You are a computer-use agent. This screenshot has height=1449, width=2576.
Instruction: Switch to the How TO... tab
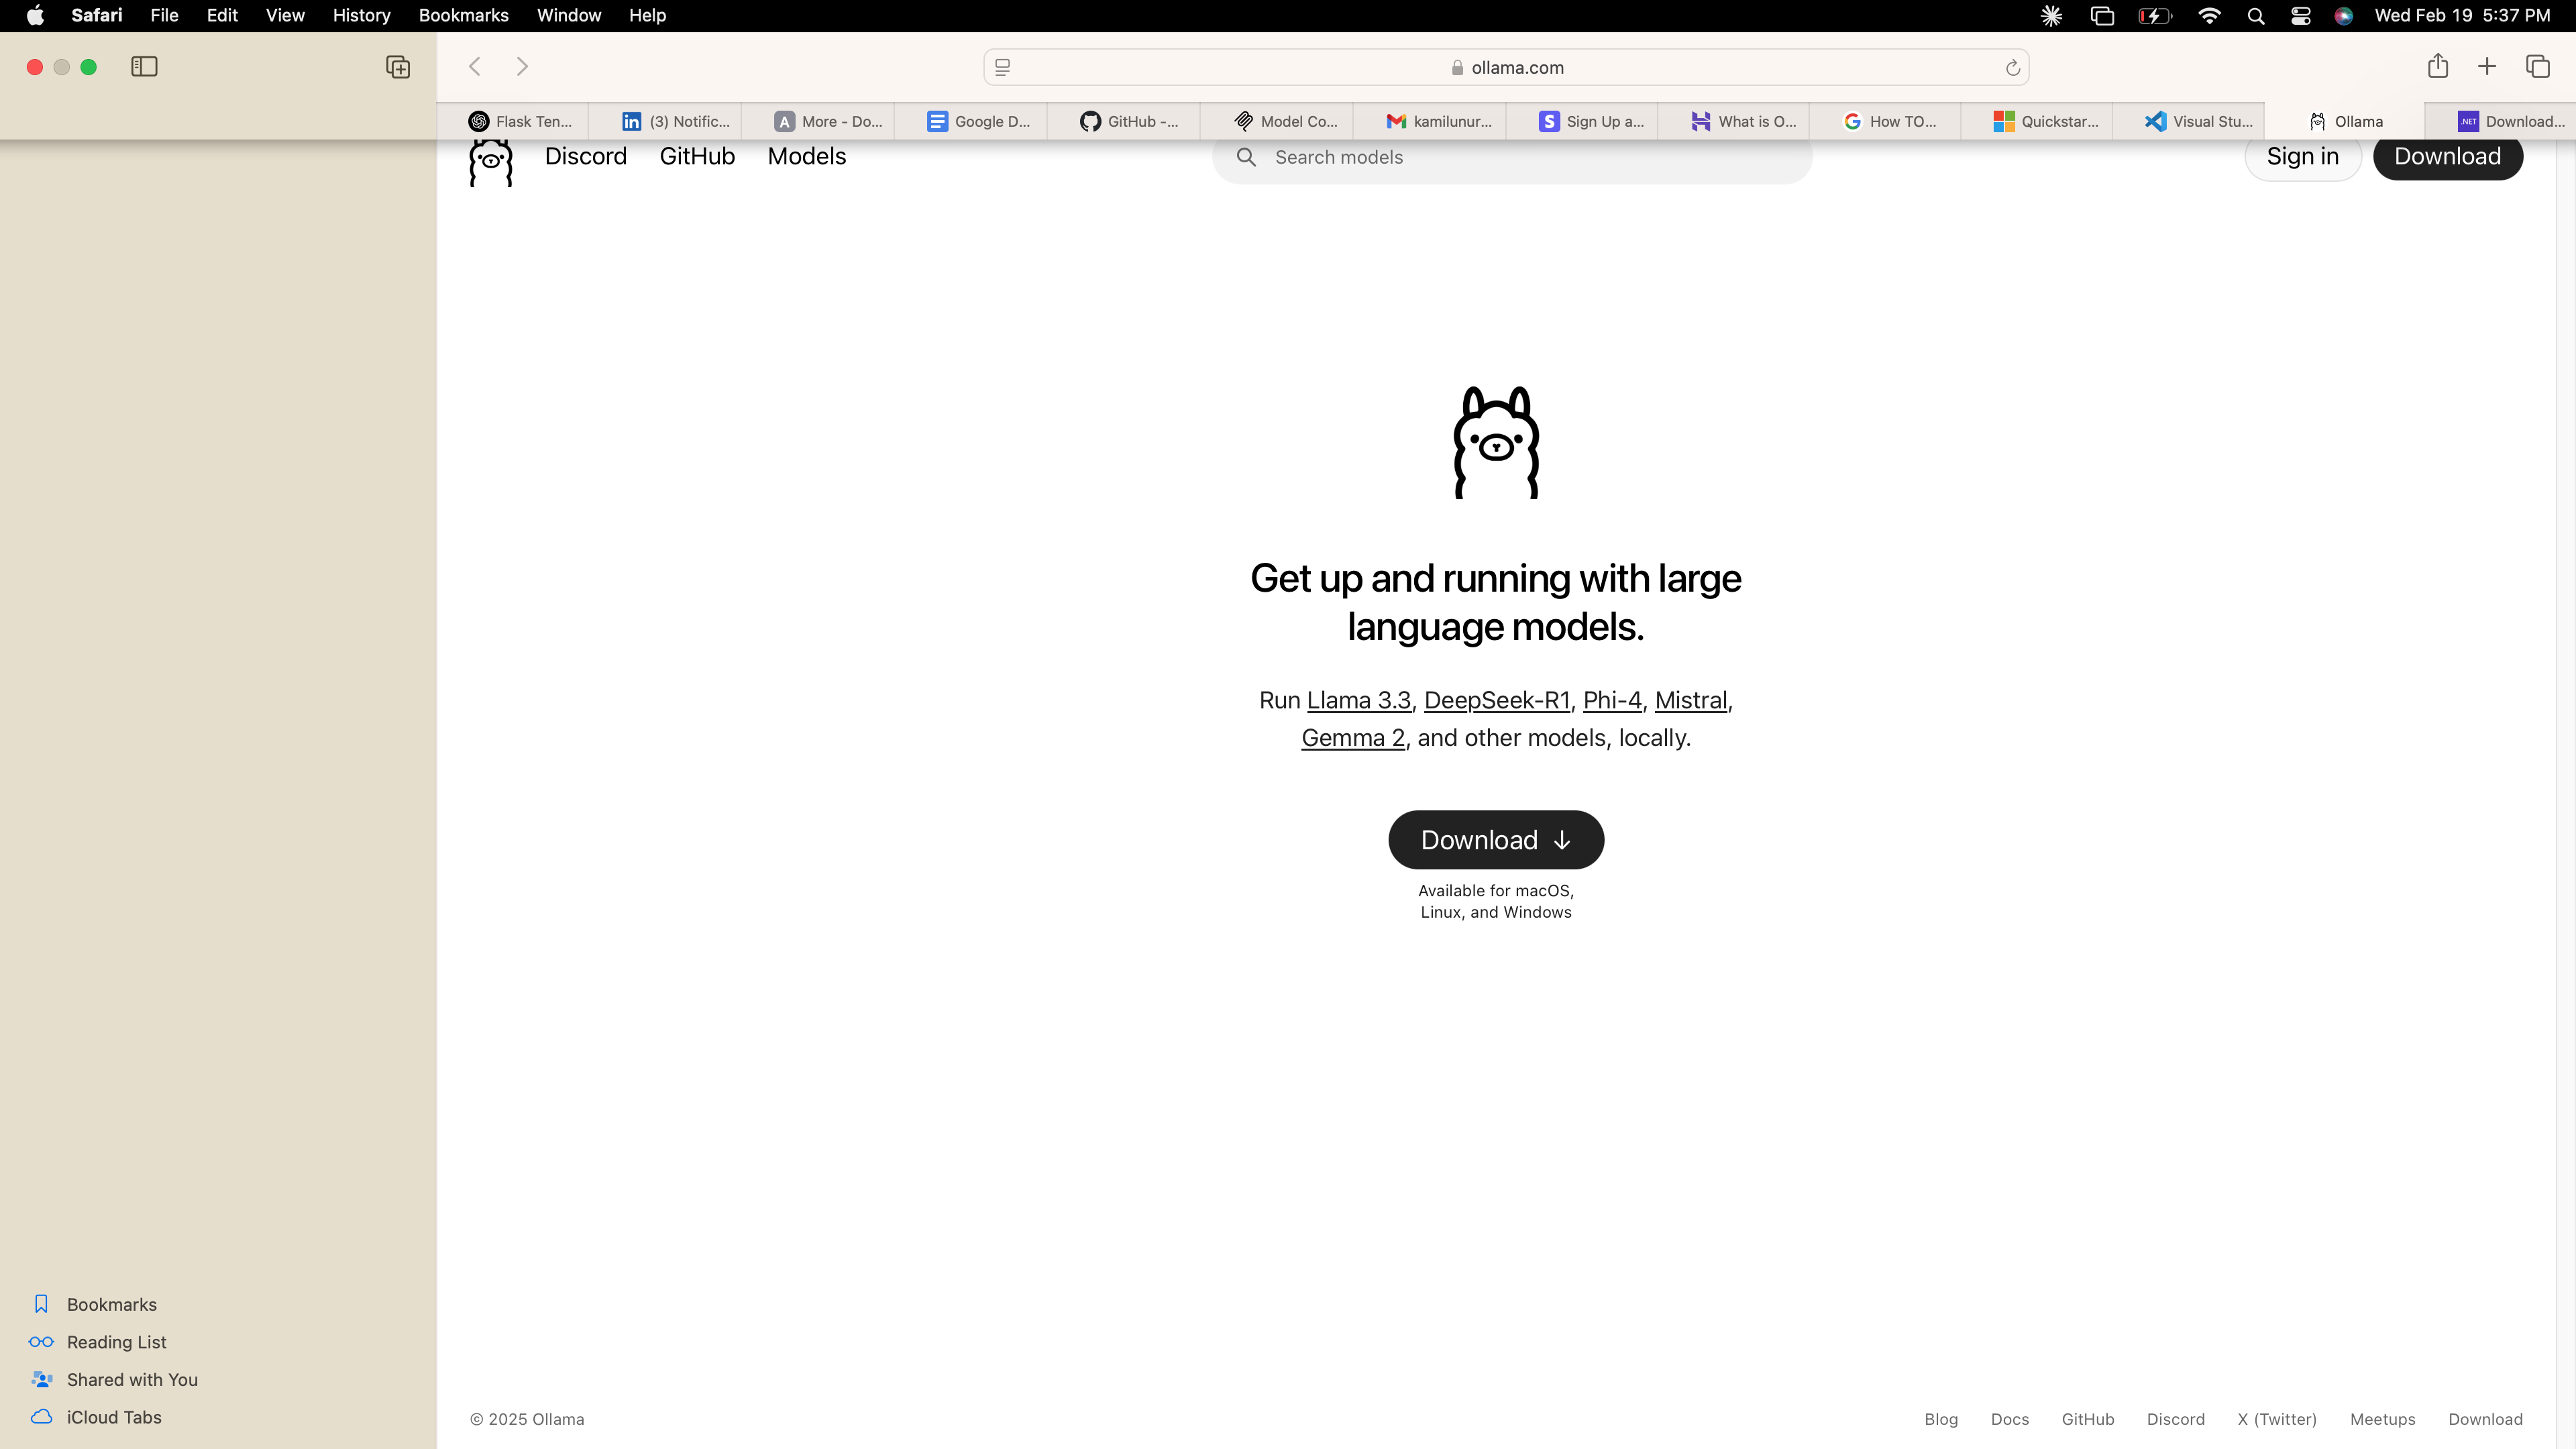[1885, 121]
